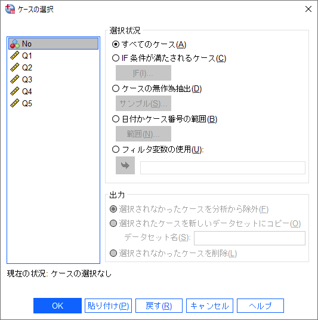The height and width of the screenshot is (320, 318).
Task: Select the variable name Q5 in the list
Action: tap(27, 103)
